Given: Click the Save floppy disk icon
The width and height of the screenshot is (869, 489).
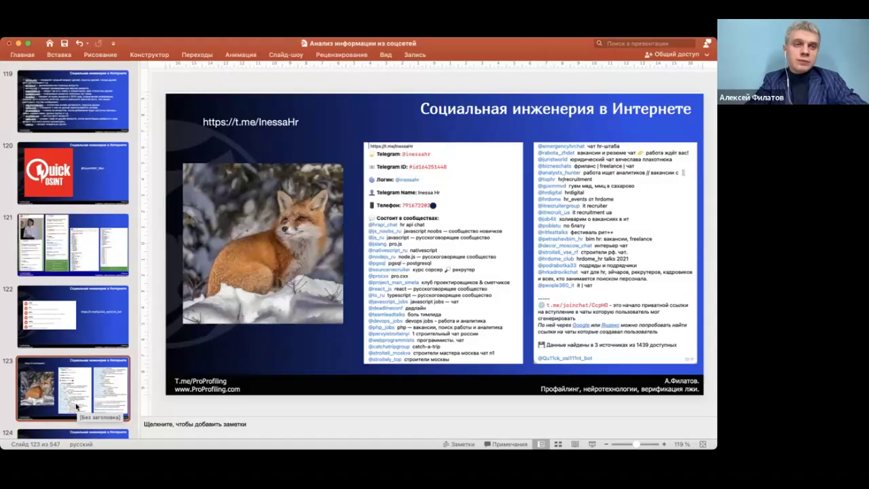Looking at the screenshot, I should (x=64, y=43).
